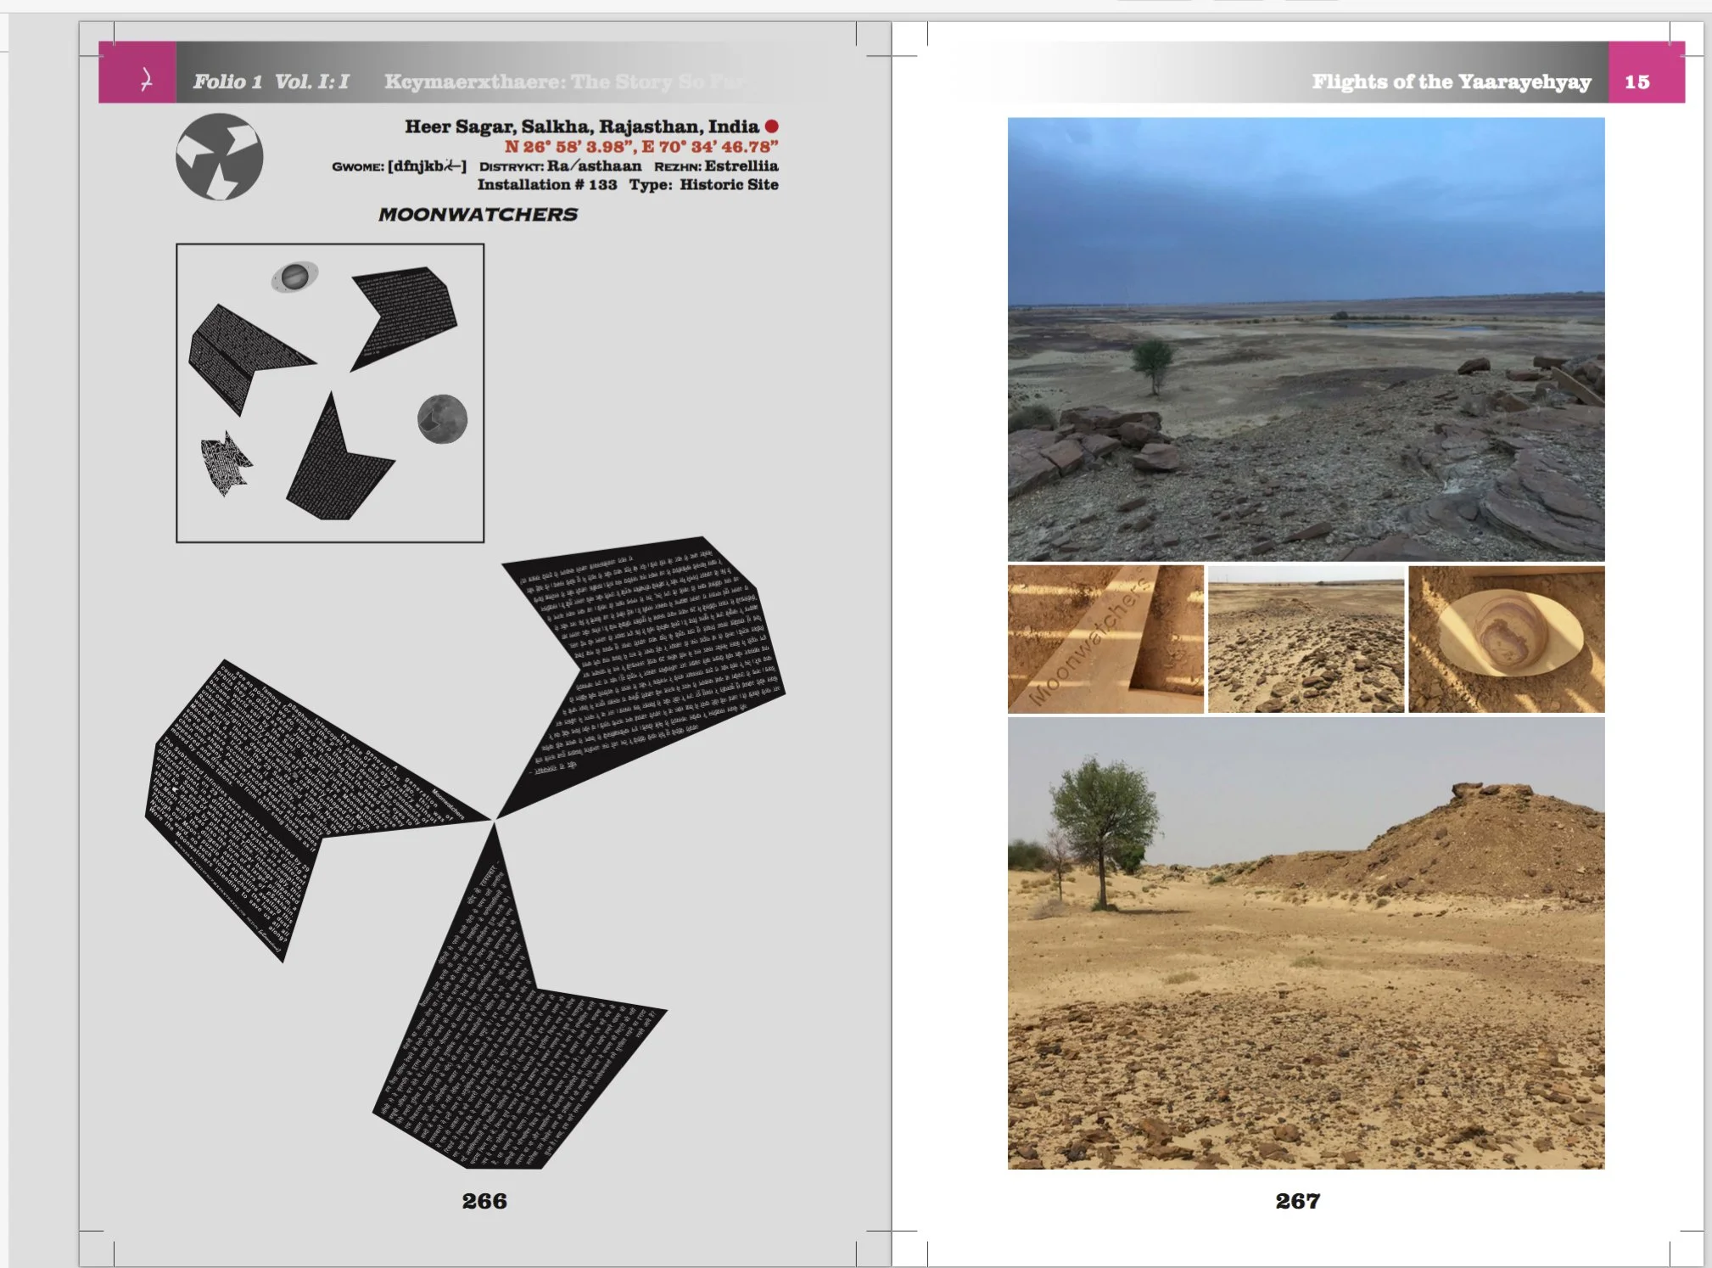Click "Flights of the Yaarayehyay" header text
Screen dimensions: 1712x1268
(1451, 81)
